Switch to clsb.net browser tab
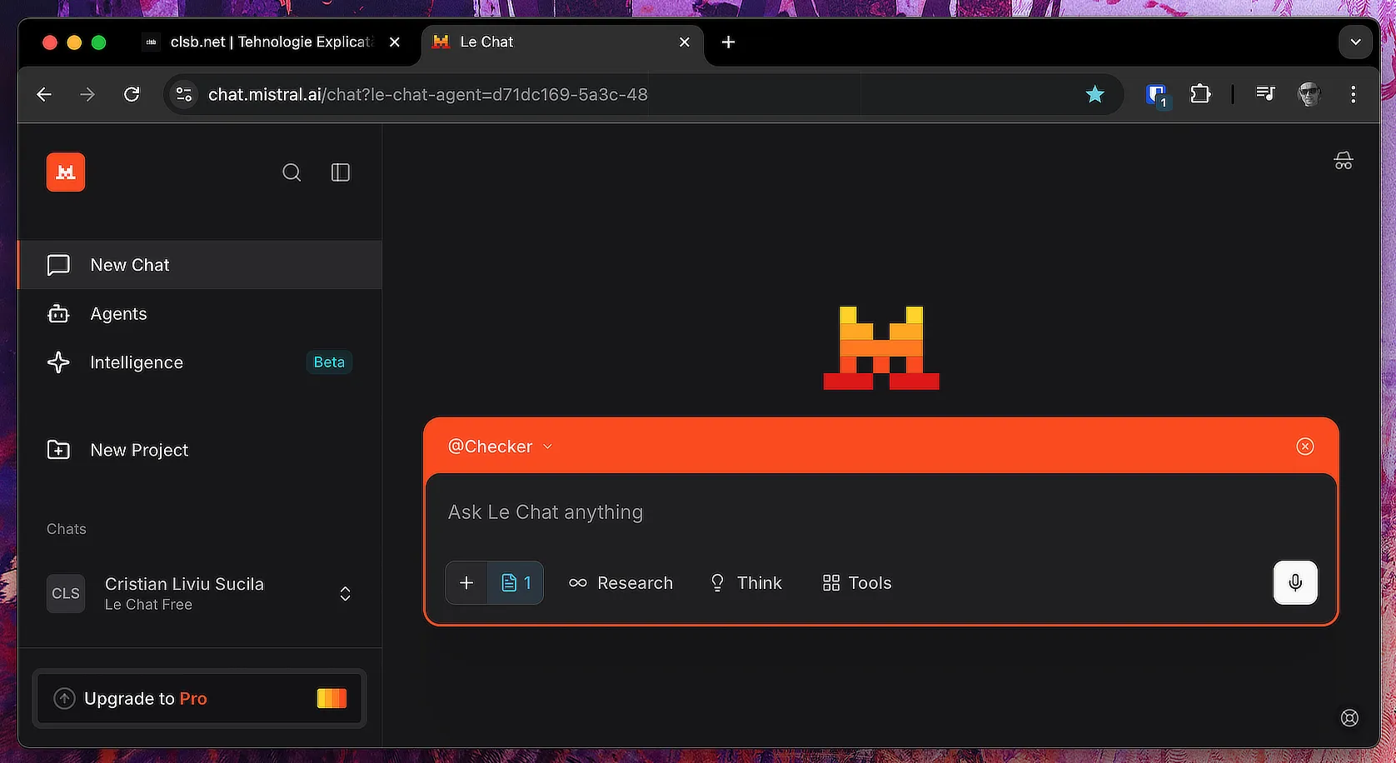Screen dimensions: 1396x763 point(267,42)
